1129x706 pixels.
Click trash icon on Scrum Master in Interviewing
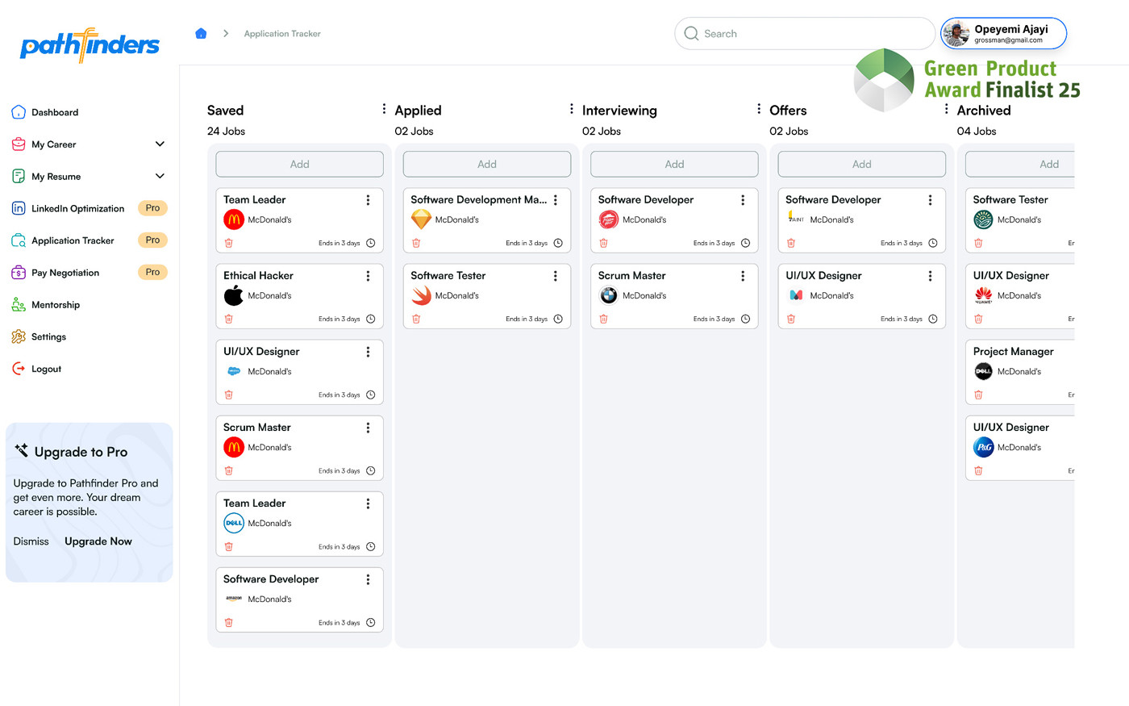pos(603,319)
